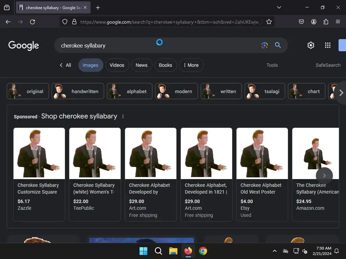Switch to News results tab

pyautogui.click(x=142, y=65)
